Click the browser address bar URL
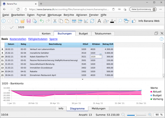Image resolution: width=165 pixels, height=118 pixels. (x=69, y=9)
